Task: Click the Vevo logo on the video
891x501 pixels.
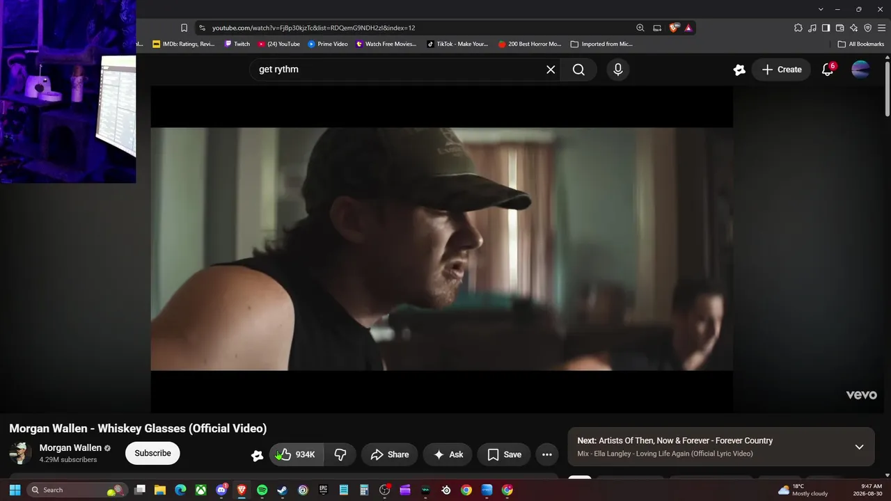Action: (861, 395)
